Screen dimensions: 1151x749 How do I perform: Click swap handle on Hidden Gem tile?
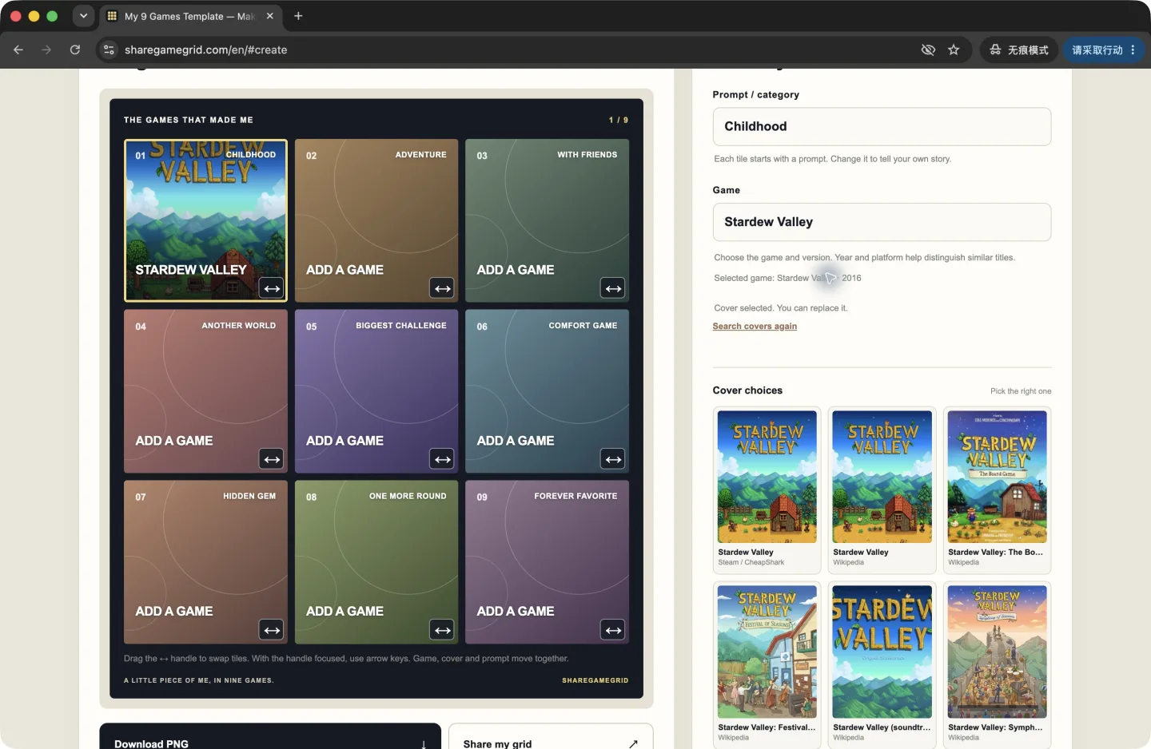click(272, 630)
